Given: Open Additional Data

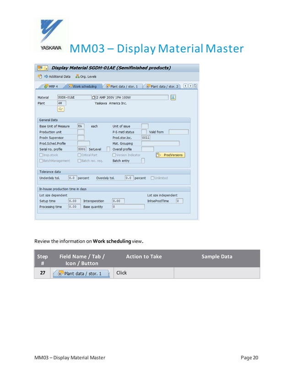Looking at the screenshot, I should coord(57,76).
